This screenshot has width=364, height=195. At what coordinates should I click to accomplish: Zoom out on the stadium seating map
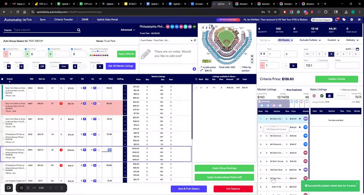(x=252, y=63)
